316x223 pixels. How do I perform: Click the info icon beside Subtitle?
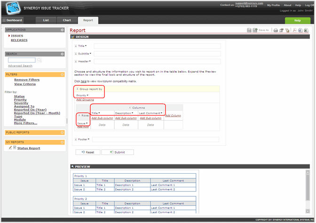point(76,54)
